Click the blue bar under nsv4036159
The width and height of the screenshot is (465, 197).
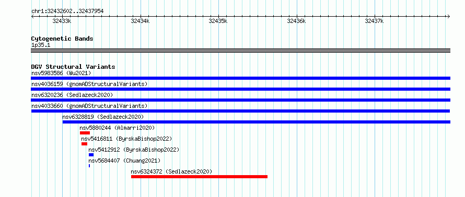point(240,89)
